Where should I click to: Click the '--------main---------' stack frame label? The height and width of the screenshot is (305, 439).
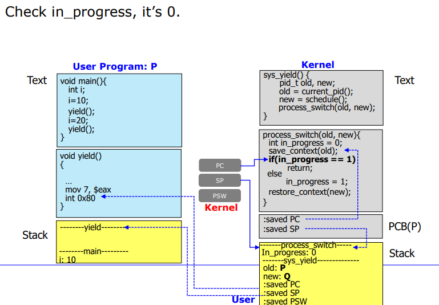tap(94, 251)
